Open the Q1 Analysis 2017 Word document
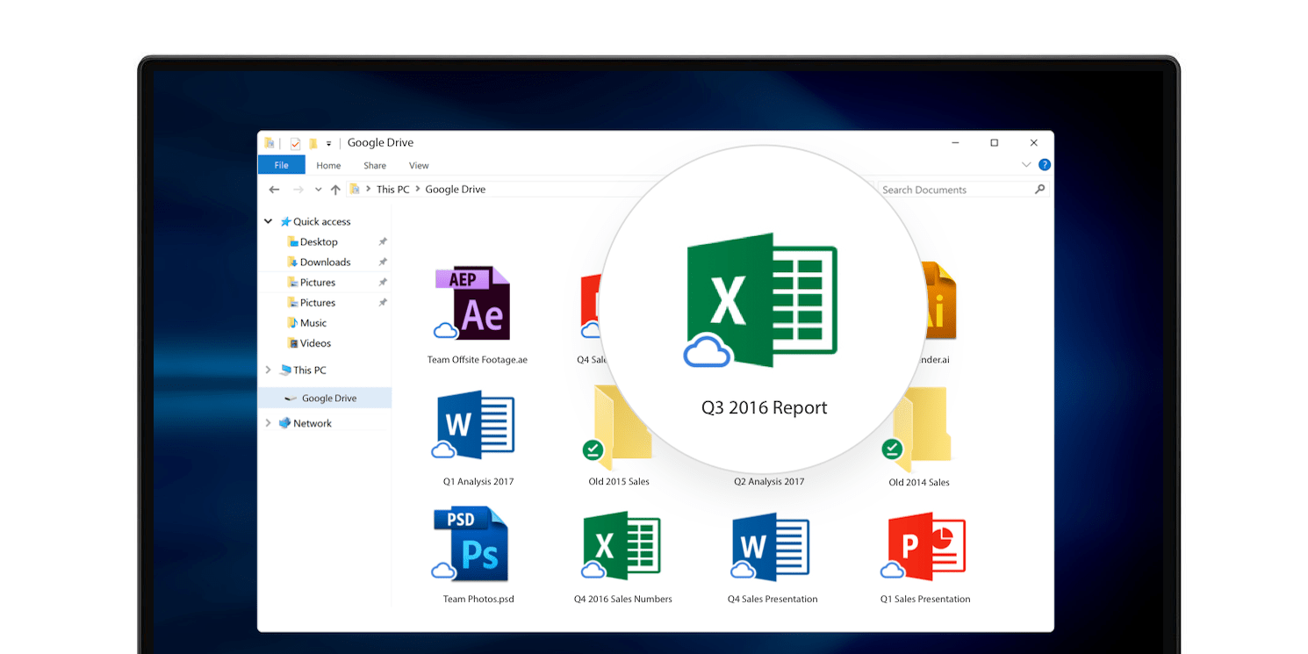The image size is (1308, 654). [x=475, y=426]
